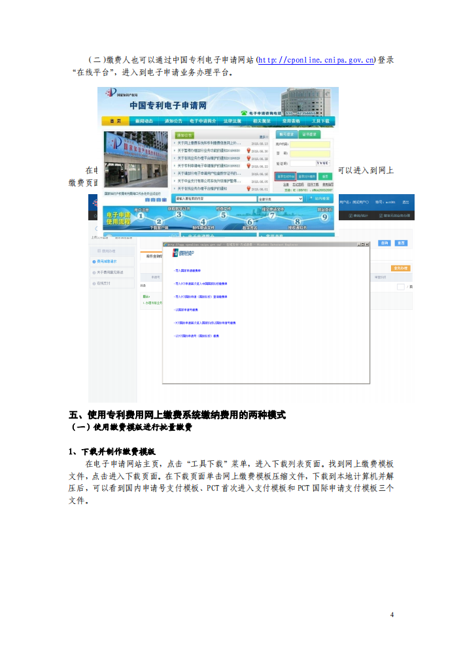Image resolution: width=463 pixels, height=655 pixels.
Task: Focus the site search text box
Action: (x=215, y=199)
